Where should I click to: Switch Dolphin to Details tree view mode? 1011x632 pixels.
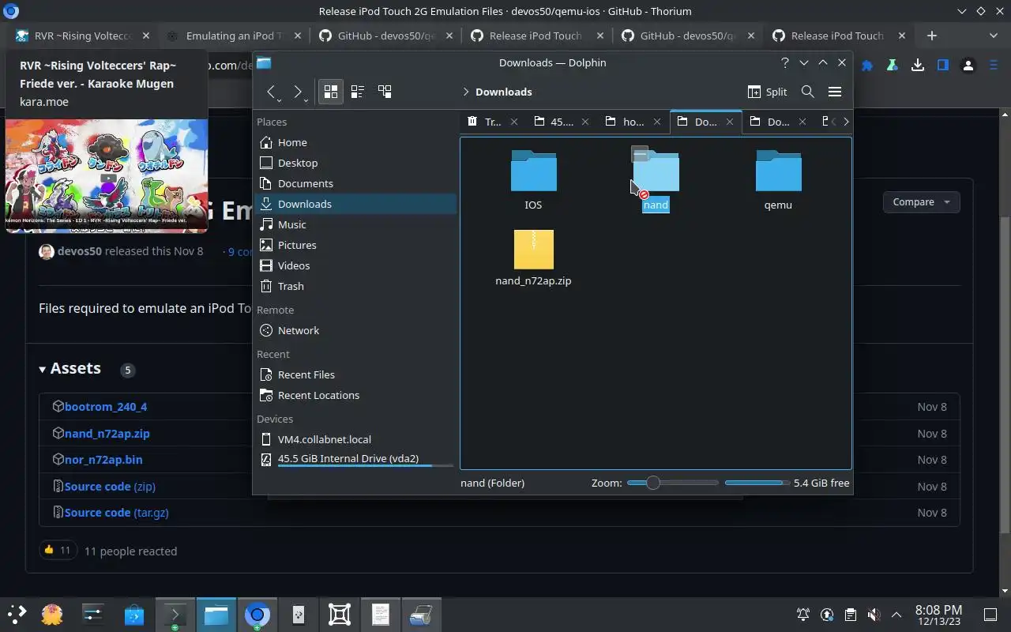click(385, 92)
